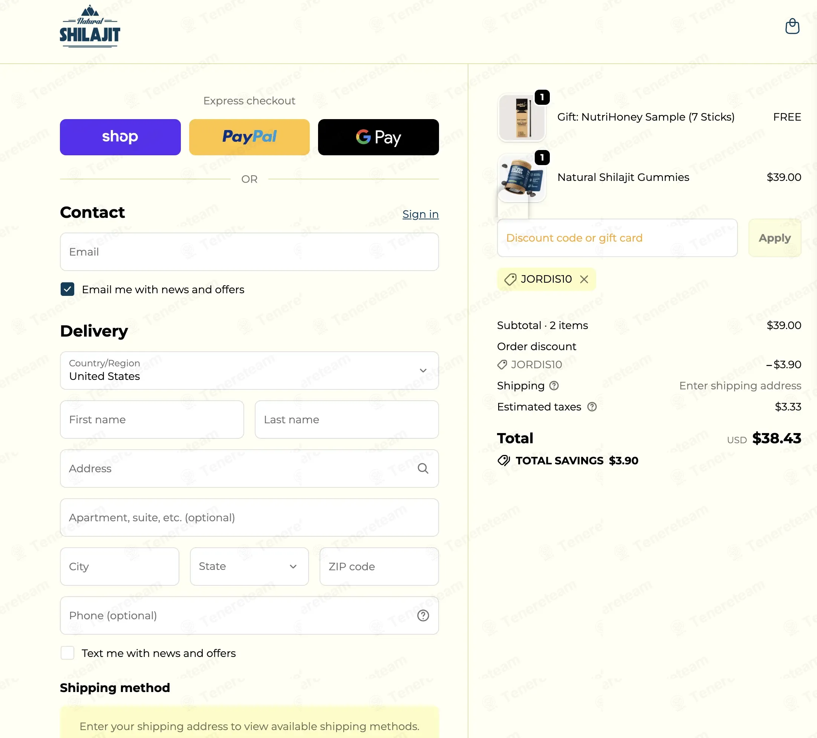Click the total amount $38.43
Viewport: 817px width, 738px height.
pos(776,438)
